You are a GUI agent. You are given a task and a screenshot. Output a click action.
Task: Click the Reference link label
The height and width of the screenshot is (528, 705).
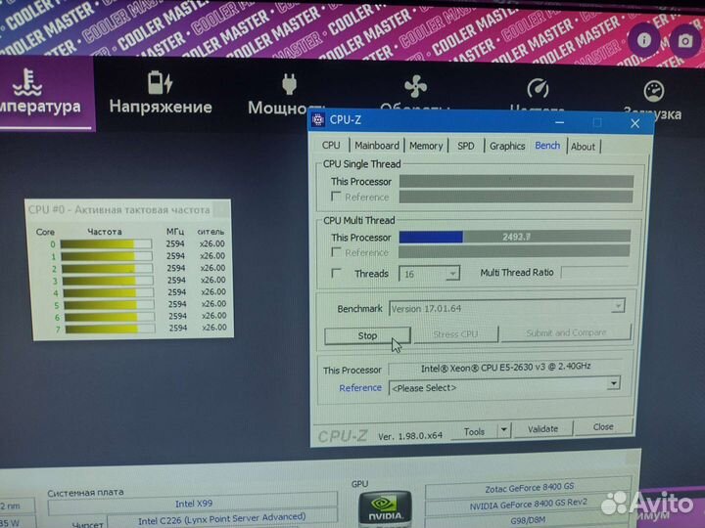pyautogui.click(x=360, y=388)
